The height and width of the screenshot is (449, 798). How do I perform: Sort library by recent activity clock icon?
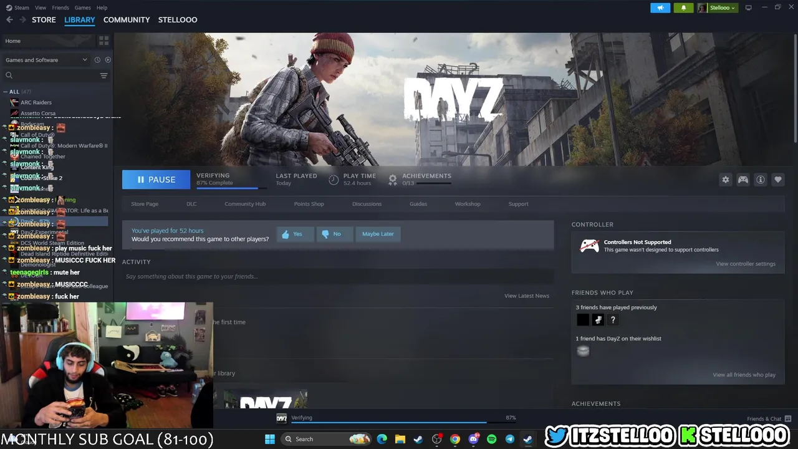pos(97,60)
